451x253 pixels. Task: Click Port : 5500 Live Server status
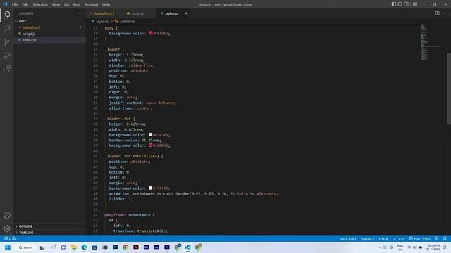[419, 239]
